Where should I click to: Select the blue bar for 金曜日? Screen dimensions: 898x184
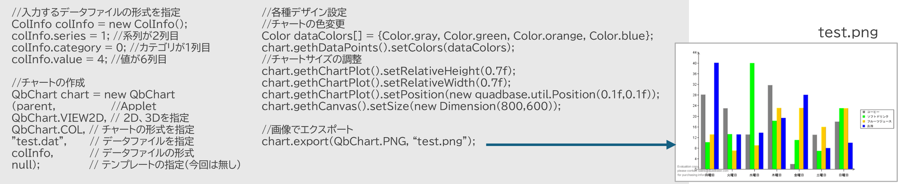pos(806,132)
